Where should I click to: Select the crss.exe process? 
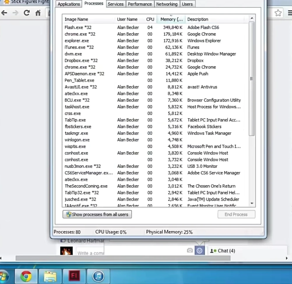pyautogui.click(x=156, y=113)
